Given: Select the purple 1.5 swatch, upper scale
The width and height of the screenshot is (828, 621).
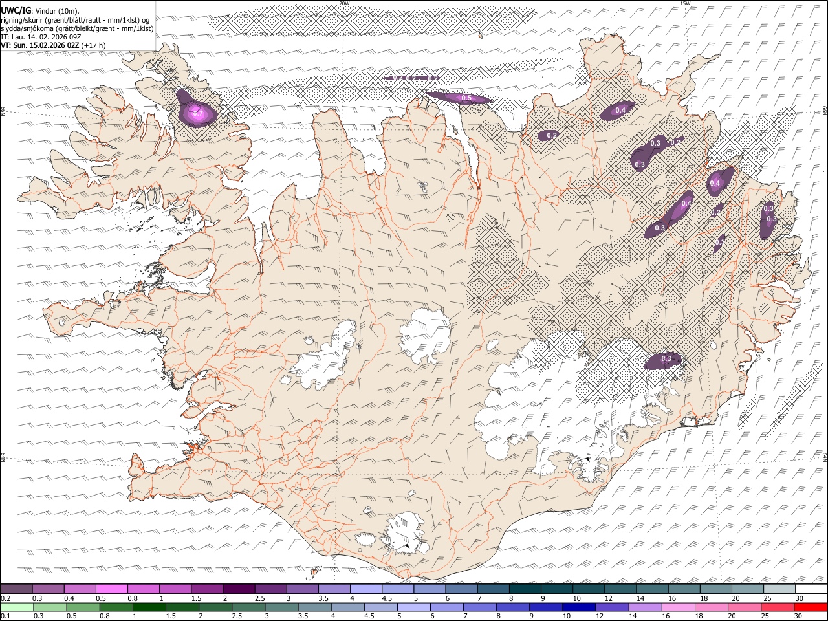Looking at the screenshot, I should [x=207, y=589].
